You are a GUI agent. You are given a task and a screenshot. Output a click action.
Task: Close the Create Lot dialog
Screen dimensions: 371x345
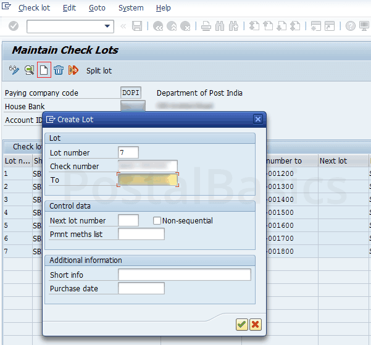258,119
